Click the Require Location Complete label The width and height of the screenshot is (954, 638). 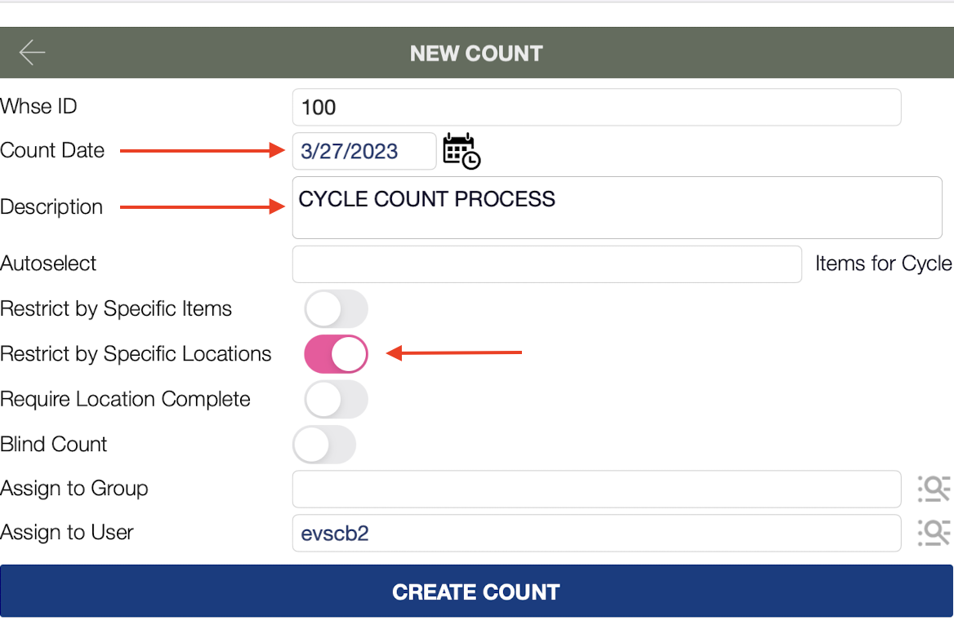coord(125,399)
